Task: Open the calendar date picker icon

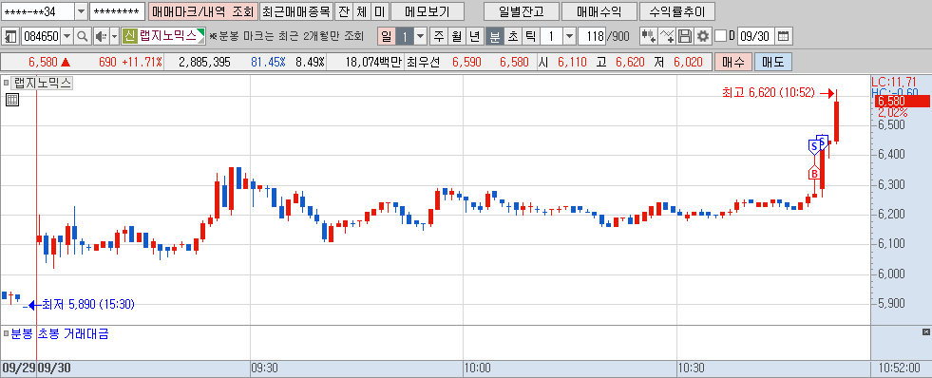Action: click(x=784, y=36)
